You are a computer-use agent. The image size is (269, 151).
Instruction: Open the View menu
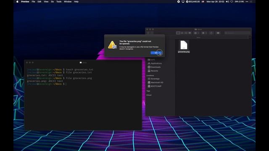[x=46, y=2]
